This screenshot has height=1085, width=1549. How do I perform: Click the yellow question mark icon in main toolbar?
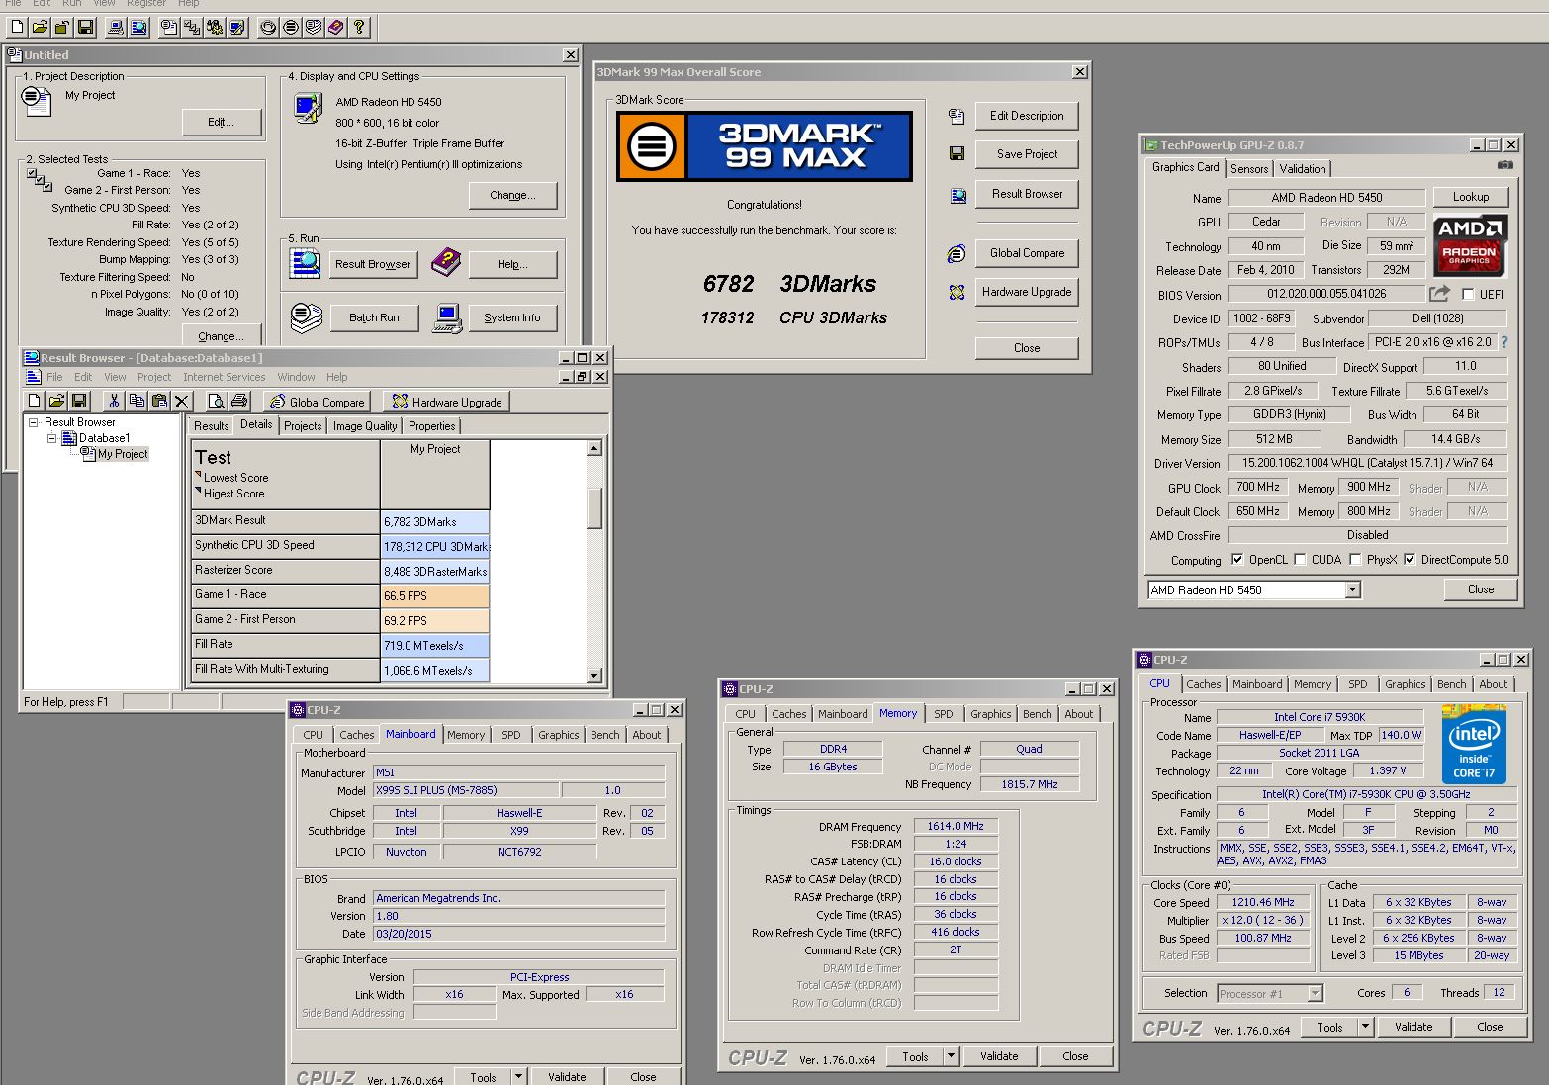[359, 27]
